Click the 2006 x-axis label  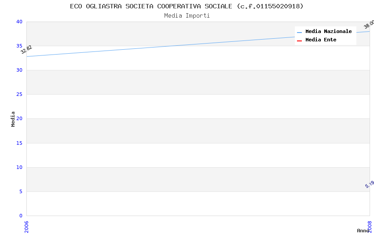click(x=26, y=227)
